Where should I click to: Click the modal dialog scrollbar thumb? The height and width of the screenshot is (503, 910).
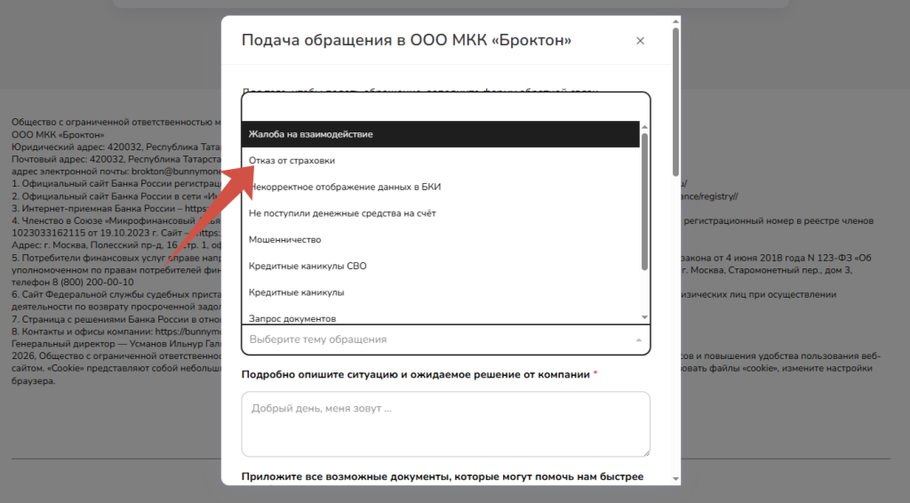[675, 101]
